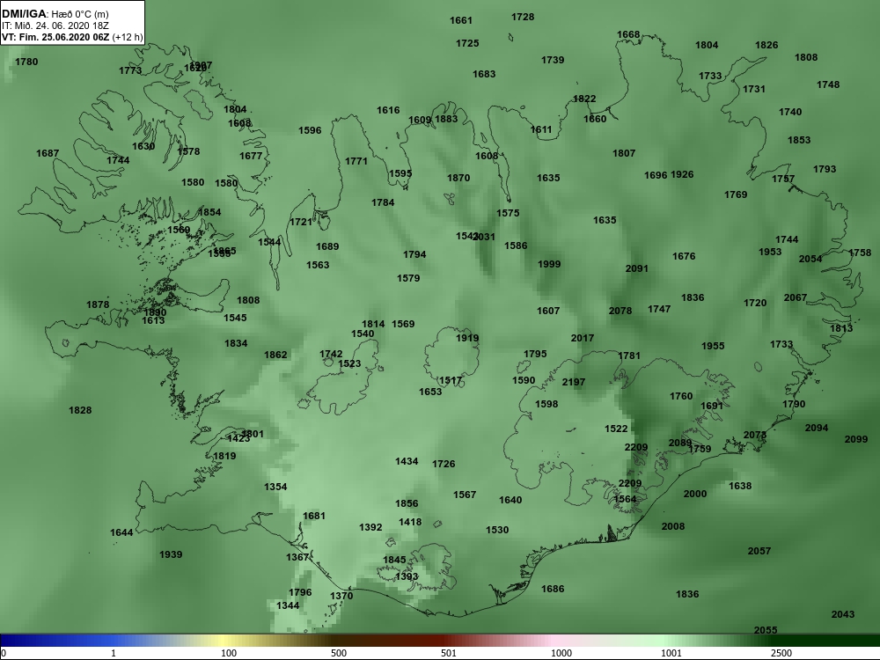Viewport: 880px width, 660px height.
Task: Select the 1939 value on the map
Action: [171, 554]
